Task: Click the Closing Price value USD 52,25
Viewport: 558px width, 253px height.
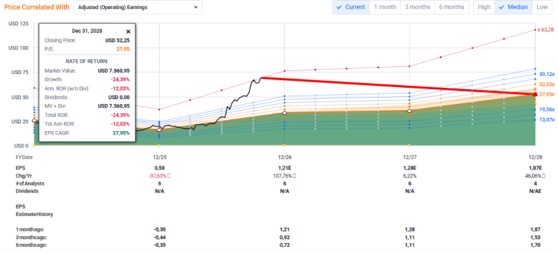Action: tap(117, 40)
